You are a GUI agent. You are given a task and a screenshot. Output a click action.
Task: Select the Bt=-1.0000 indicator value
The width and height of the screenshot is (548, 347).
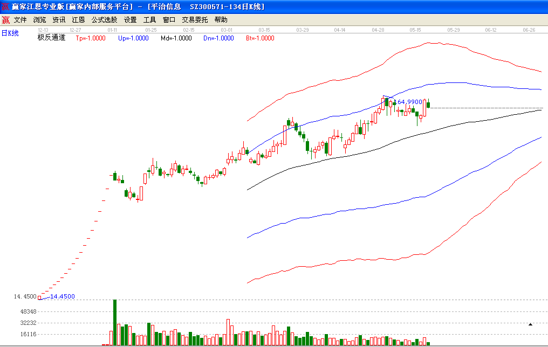coord(260,38)
